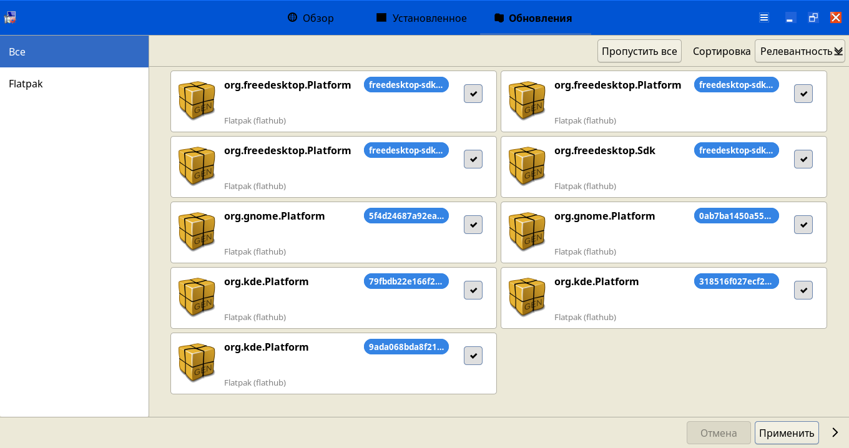
Task: Minimize the window from the title bar
Action: point(790,18)
